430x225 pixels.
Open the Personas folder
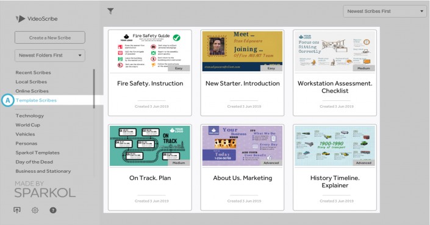click(x=26, y=144)
